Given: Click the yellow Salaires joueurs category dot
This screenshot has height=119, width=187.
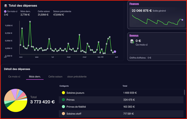Looking at the screenshot, I should pyautogui.click(x=63, y=93).
